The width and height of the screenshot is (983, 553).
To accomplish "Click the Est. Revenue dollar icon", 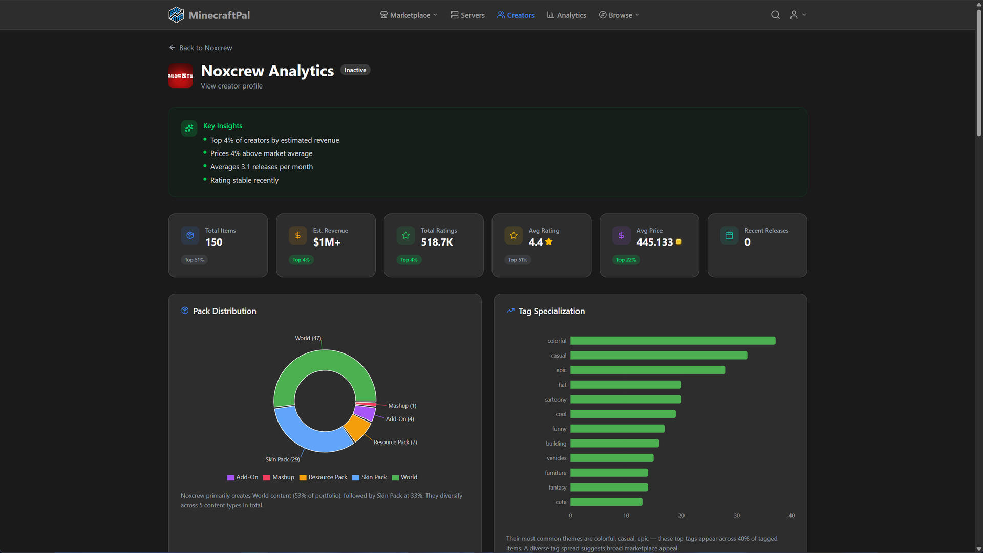I will point(297,235).
